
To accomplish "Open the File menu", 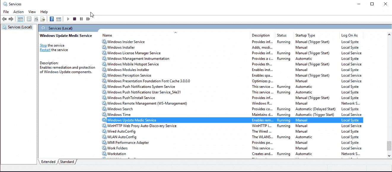I will (6, 12).
